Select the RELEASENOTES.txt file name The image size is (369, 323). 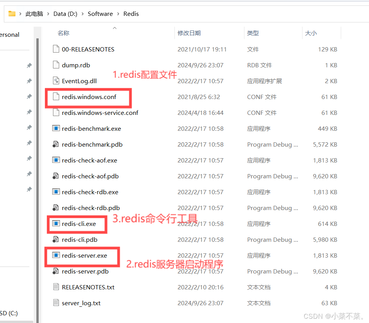click(88, 287)
